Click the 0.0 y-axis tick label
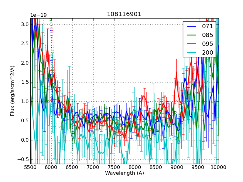This screenshot has height=182, width=243. (25, 140)
